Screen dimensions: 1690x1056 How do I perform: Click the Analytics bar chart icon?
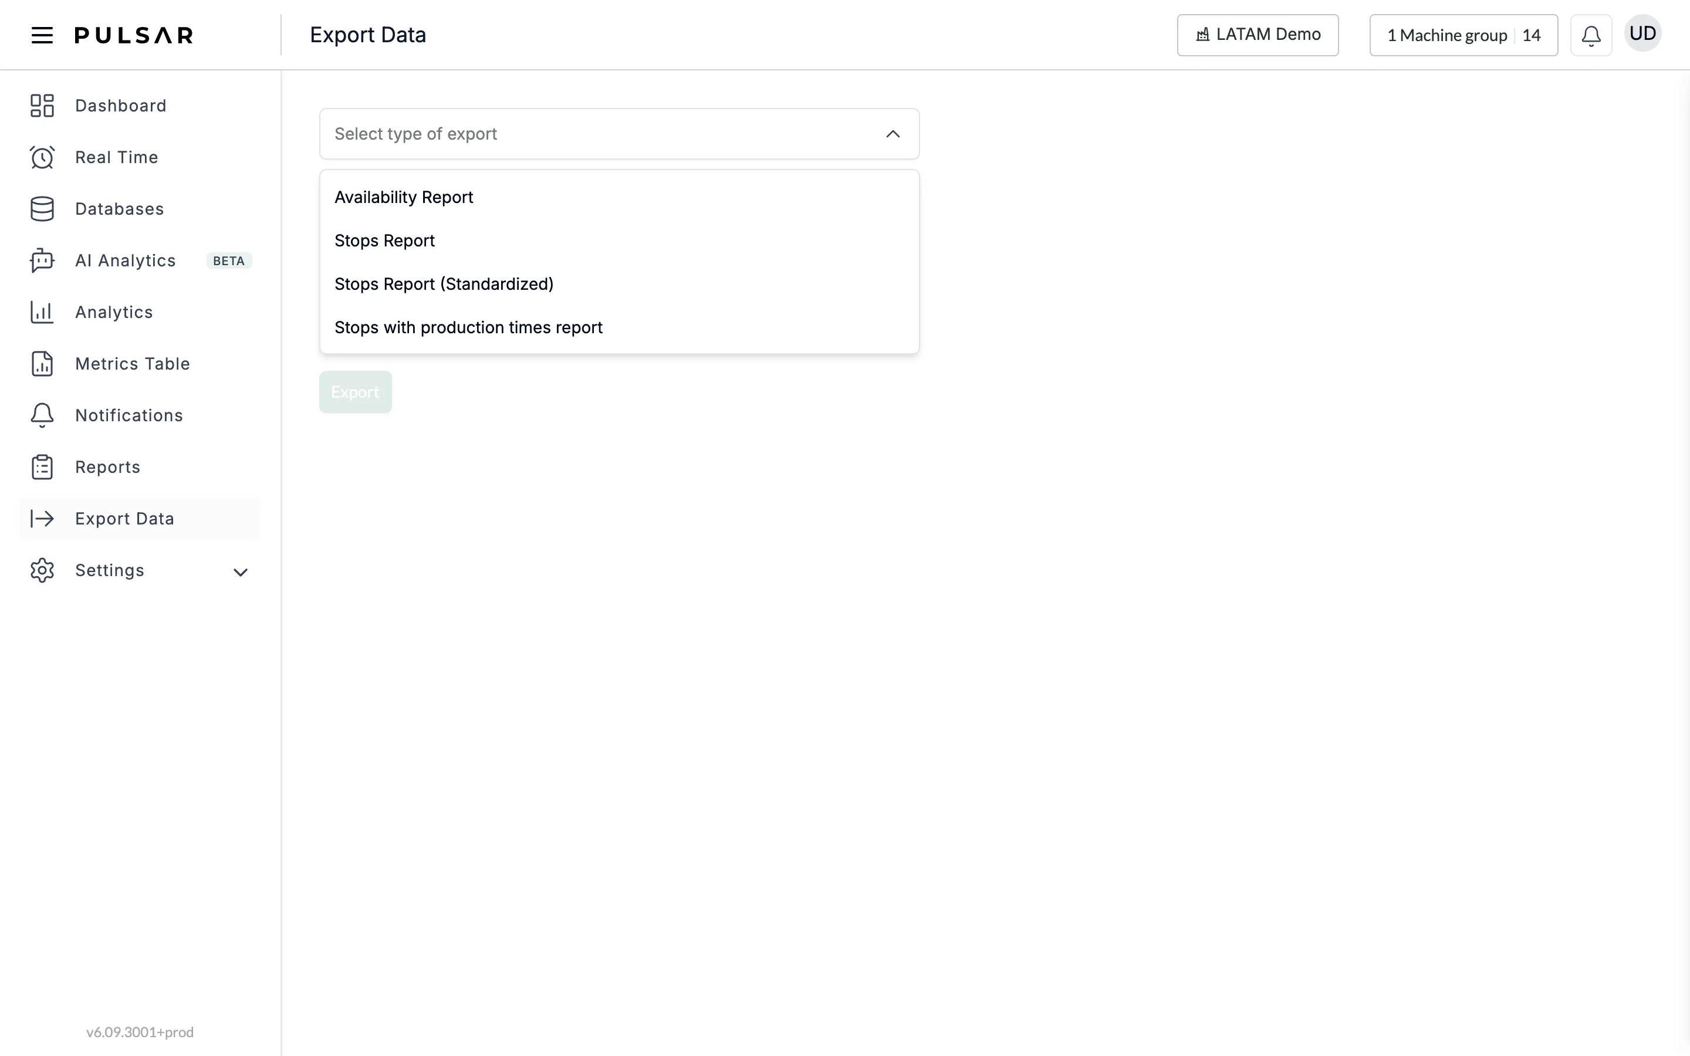click(x=42, y=312)
